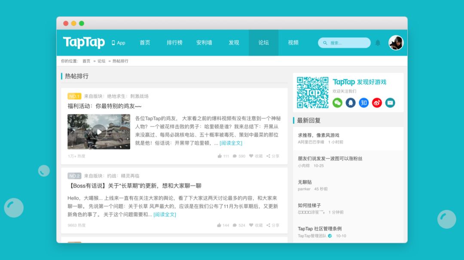Click the TapTap 发现好游戏 heading
Viewport: 464px width, 260px height.
[359, 82]
